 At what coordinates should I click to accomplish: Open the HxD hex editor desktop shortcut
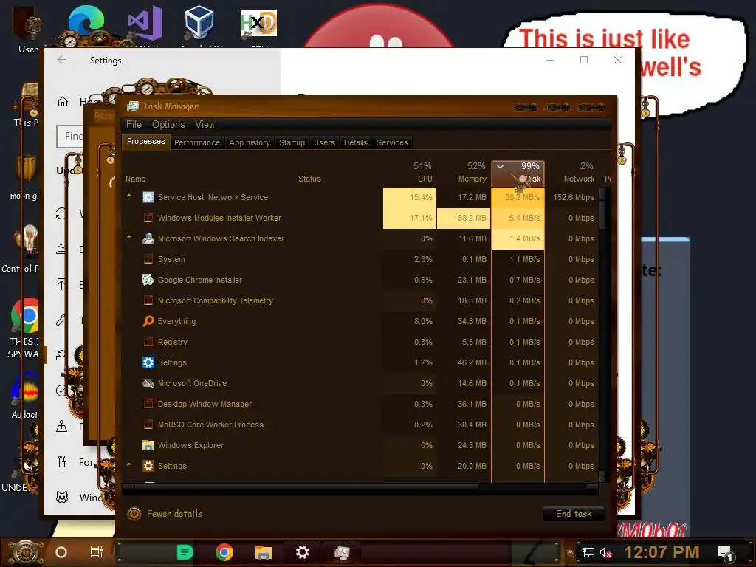tap(258, 23)
